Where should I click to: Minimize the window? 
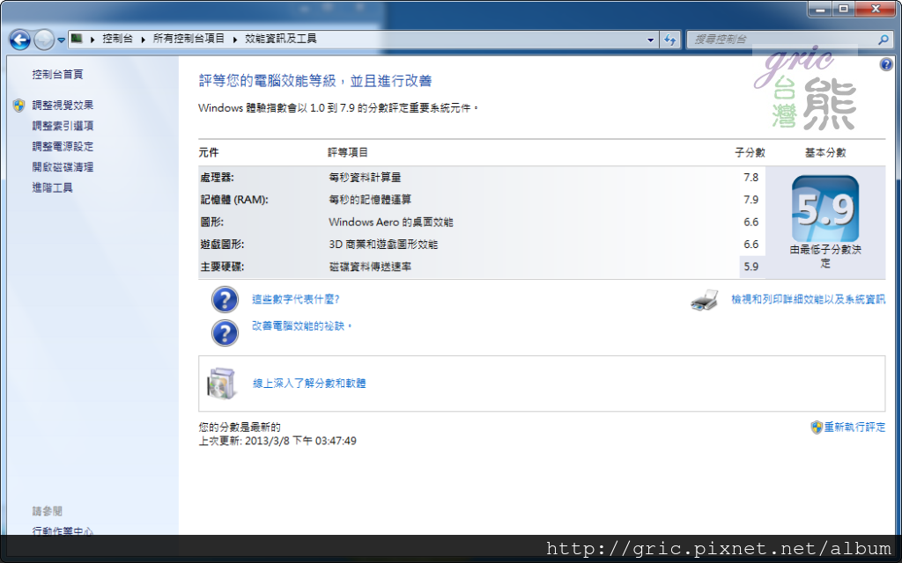tap(820, 9)
